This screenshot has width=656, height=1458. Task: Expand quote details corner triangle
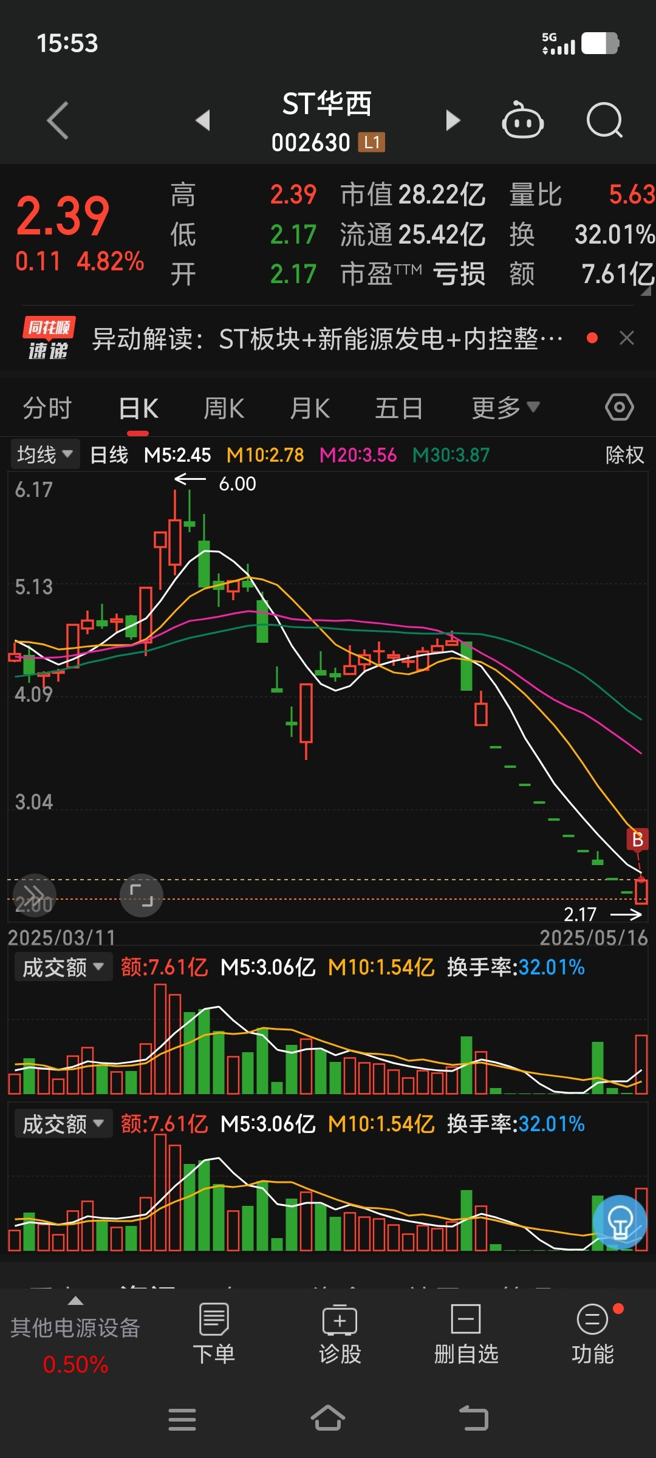pyautogui.click(x=646, y=290)
